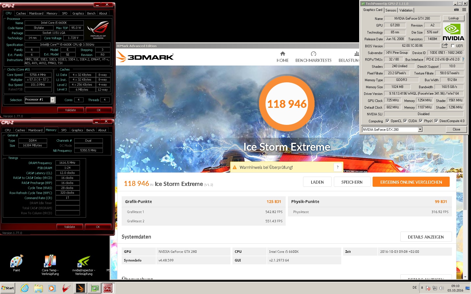
Task: Open nvidiaInspector desktop shortcut
Action: coord(84,265)
